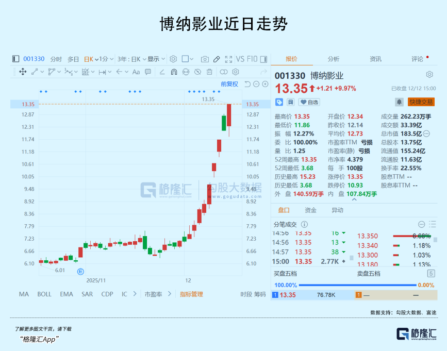Collapse the quote details with up chevron
Screen dimensions: 447x351
point(354,200)
